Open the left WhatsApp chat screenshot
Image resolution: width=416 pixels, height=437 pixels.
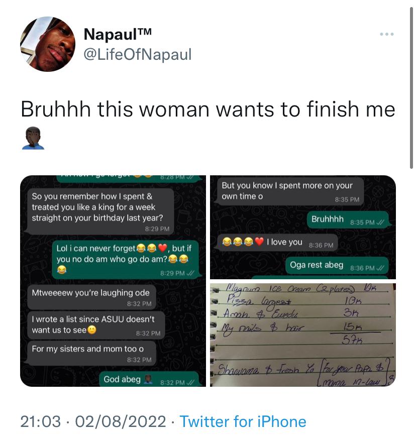[113, 281]
